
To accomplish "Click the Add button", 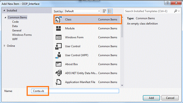I will click(x=151, y=98).
